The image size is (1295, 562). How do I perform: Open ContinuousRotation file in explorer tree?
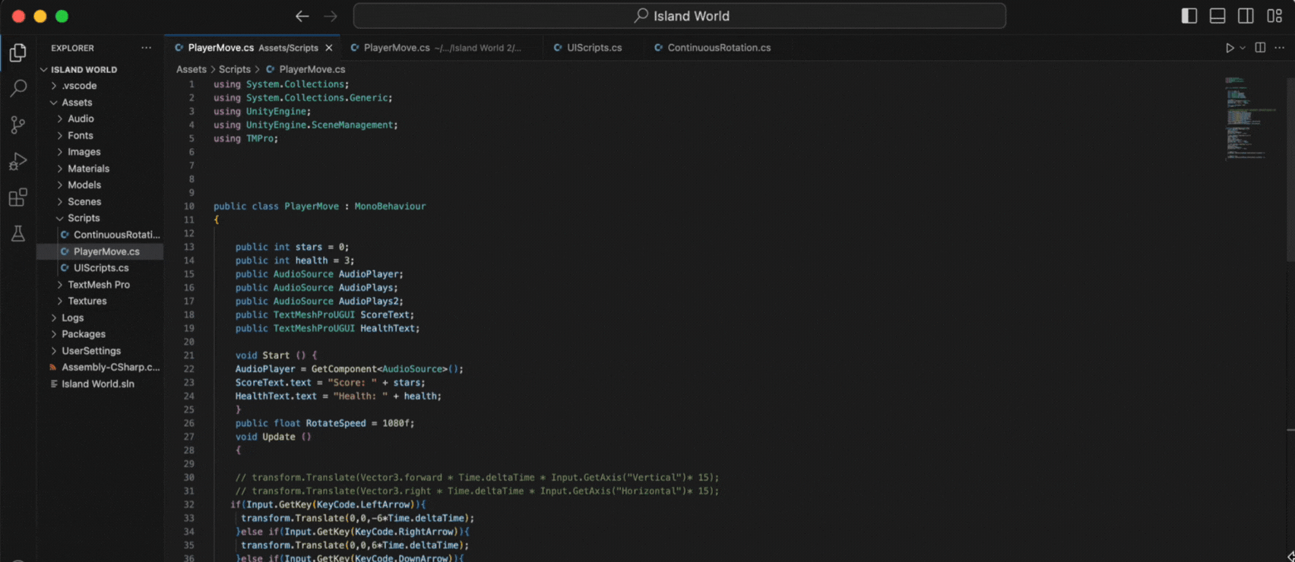tap(100, 235)
